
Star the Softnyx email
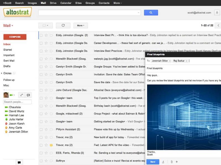[46, 161]
